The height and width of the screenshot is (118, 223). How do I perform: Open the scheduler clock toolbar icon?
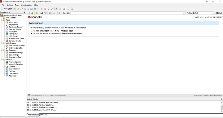(68, 9)
